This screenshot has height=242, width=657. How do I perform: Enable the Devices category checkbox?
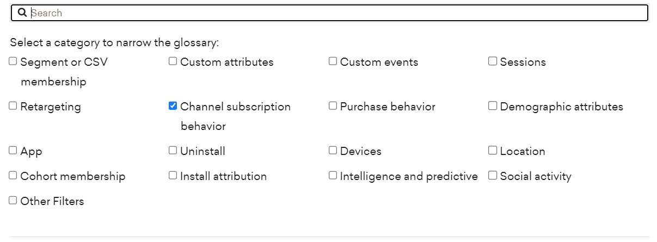pyautogui.click(x=333, y=151)
